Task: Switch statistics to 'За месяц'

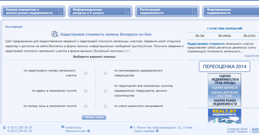Action: pos(224,36)
